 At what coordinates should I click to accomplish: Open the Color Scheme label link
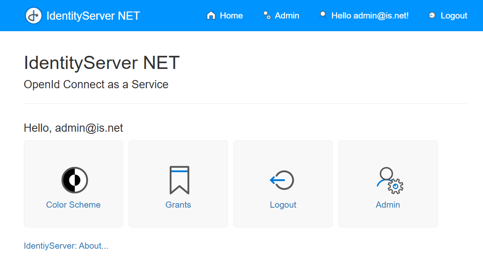tap(73, 205)
